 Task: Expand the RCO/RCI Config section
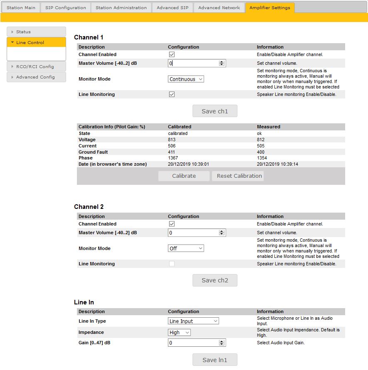36,66
